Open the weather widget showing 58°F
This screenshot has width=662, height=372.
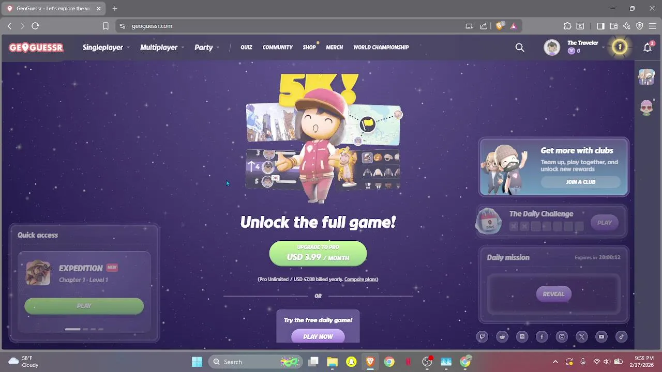click(24, 362)
